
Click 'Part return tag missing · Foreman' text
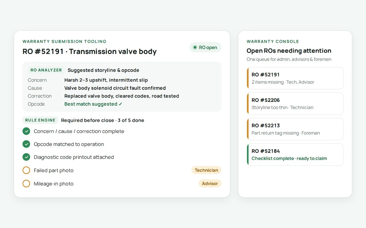click(286, 133)
